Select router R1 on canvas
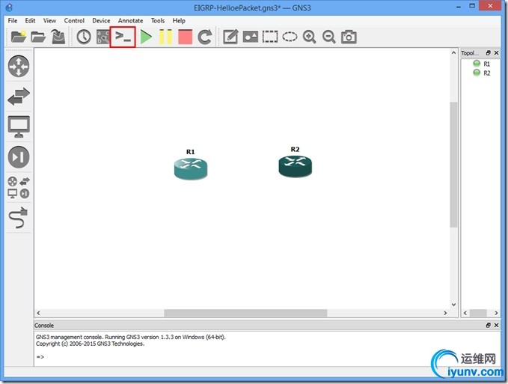The height and width of the screenshot is (384, 508). (x=191, y=168)
